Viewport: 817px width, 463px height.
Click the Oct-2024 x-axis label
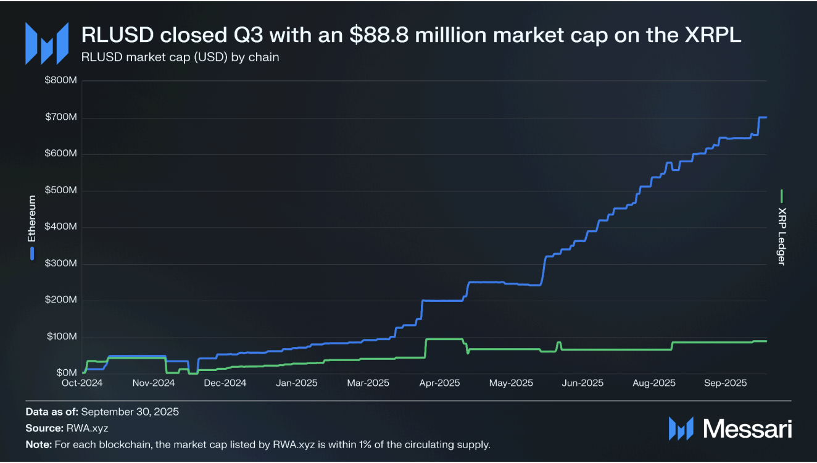point(83,383)
